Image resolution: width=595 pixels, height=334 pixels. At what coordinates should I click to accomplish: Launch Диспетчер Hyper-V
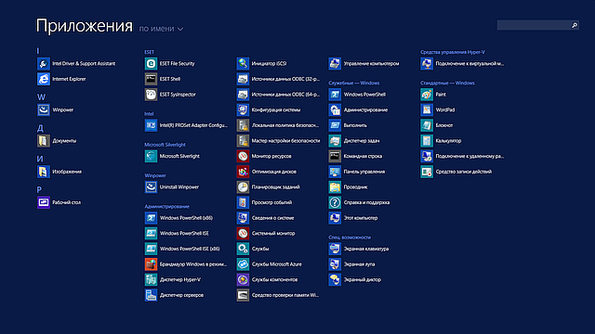tap(173, 280)
